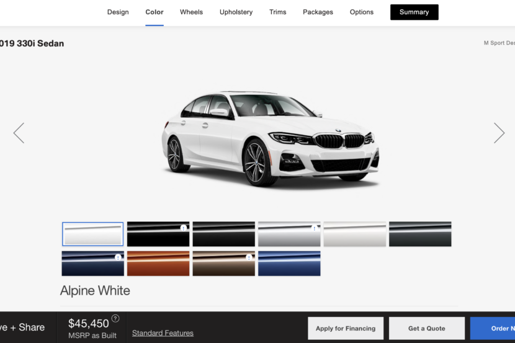
Task: Show the previous car view with left arrow
Action: tap(19, 133)
